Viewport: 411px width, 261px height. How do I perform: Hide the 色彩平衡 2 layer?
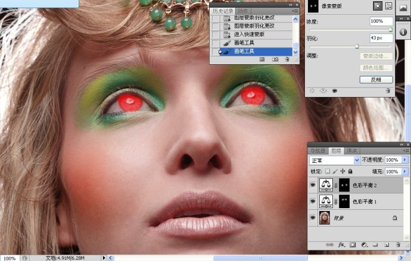(313, 185)
